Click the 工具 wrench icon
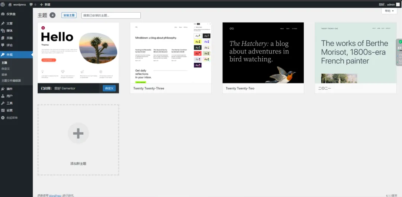The image size is (402, 197). pyautogui.click(x=3, y=103)
